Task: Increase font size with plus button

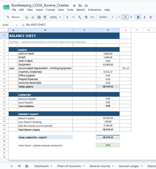Action: (131, 17)
